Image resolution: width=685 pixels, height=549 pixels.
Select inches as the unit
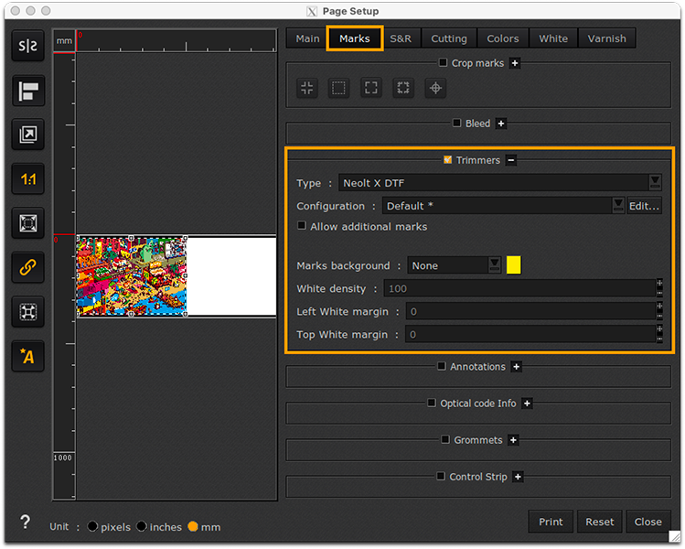(141, 526)
